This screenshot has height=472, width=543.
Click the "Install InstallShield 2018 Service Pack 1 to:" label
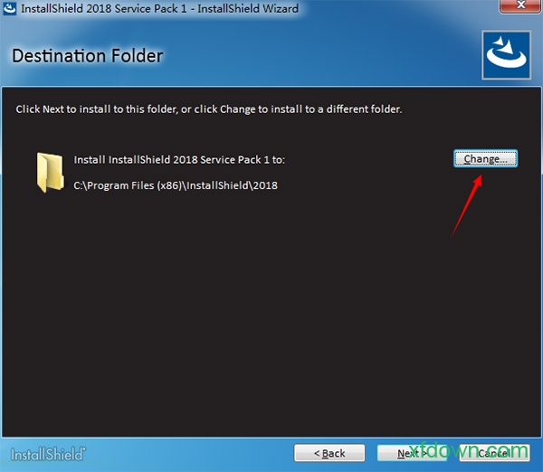tap(179, 159)
